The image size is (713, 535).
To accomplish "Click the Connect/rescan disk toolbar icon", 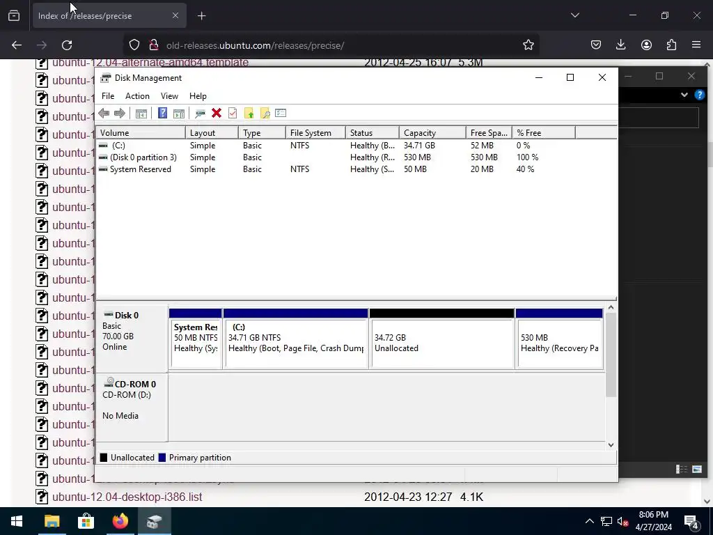I will click(x=200, y=114).
